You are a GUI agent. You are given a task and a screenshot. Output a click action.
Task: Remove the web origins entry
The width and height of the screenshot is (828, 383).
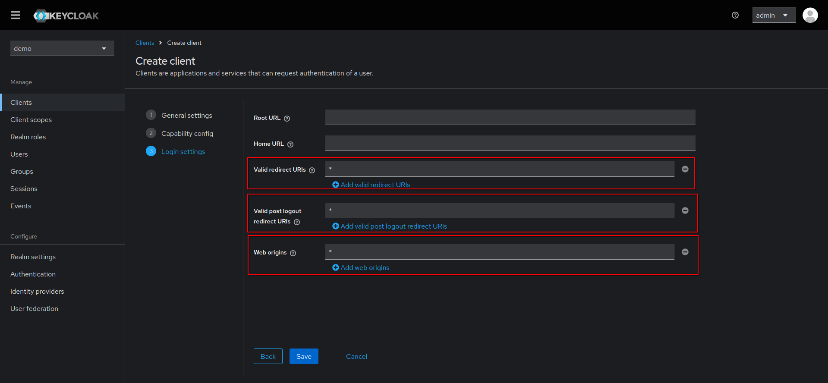685,252
